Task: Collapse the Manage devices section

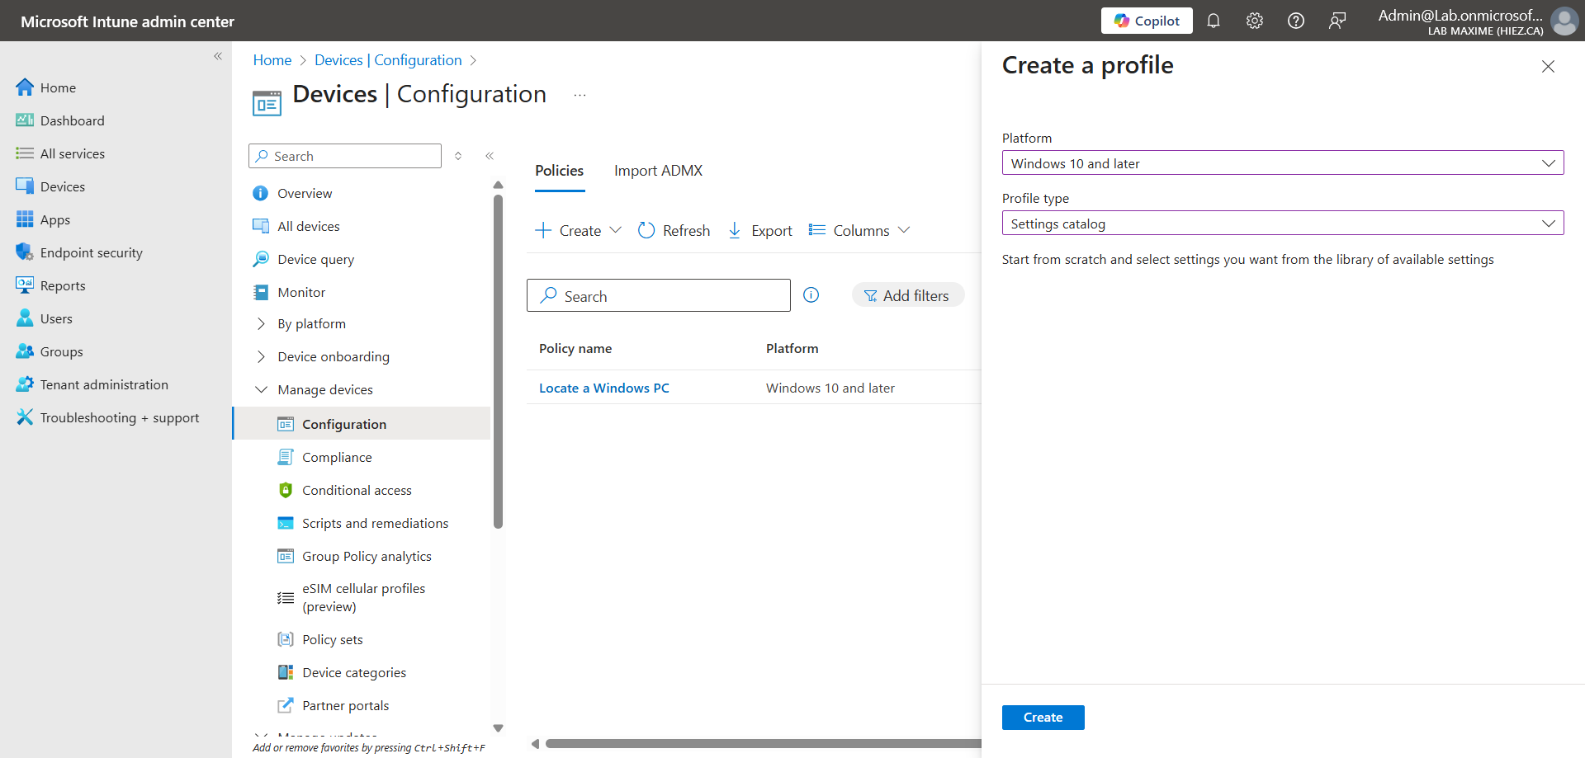Action: (261, 390)
